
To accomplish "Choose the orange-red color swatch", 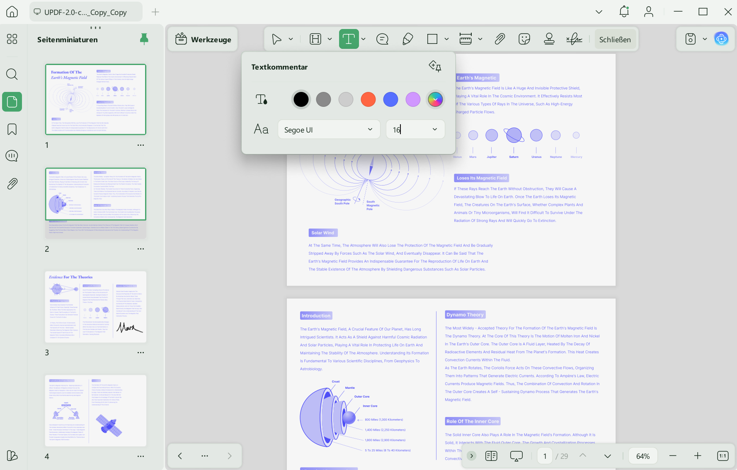I will coord(368,99).
